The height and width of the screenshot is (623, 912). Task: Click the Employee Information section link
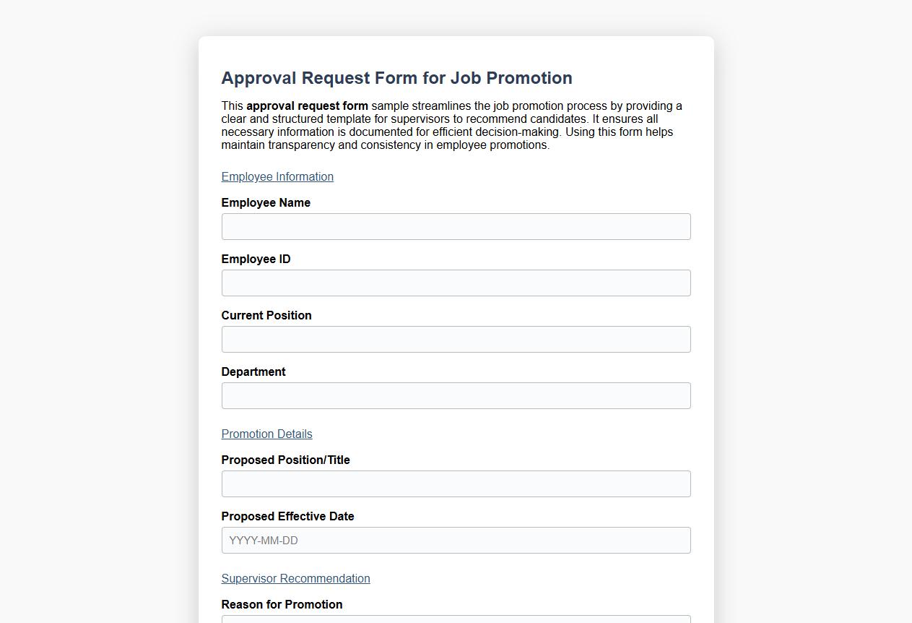tap(277, 176)
